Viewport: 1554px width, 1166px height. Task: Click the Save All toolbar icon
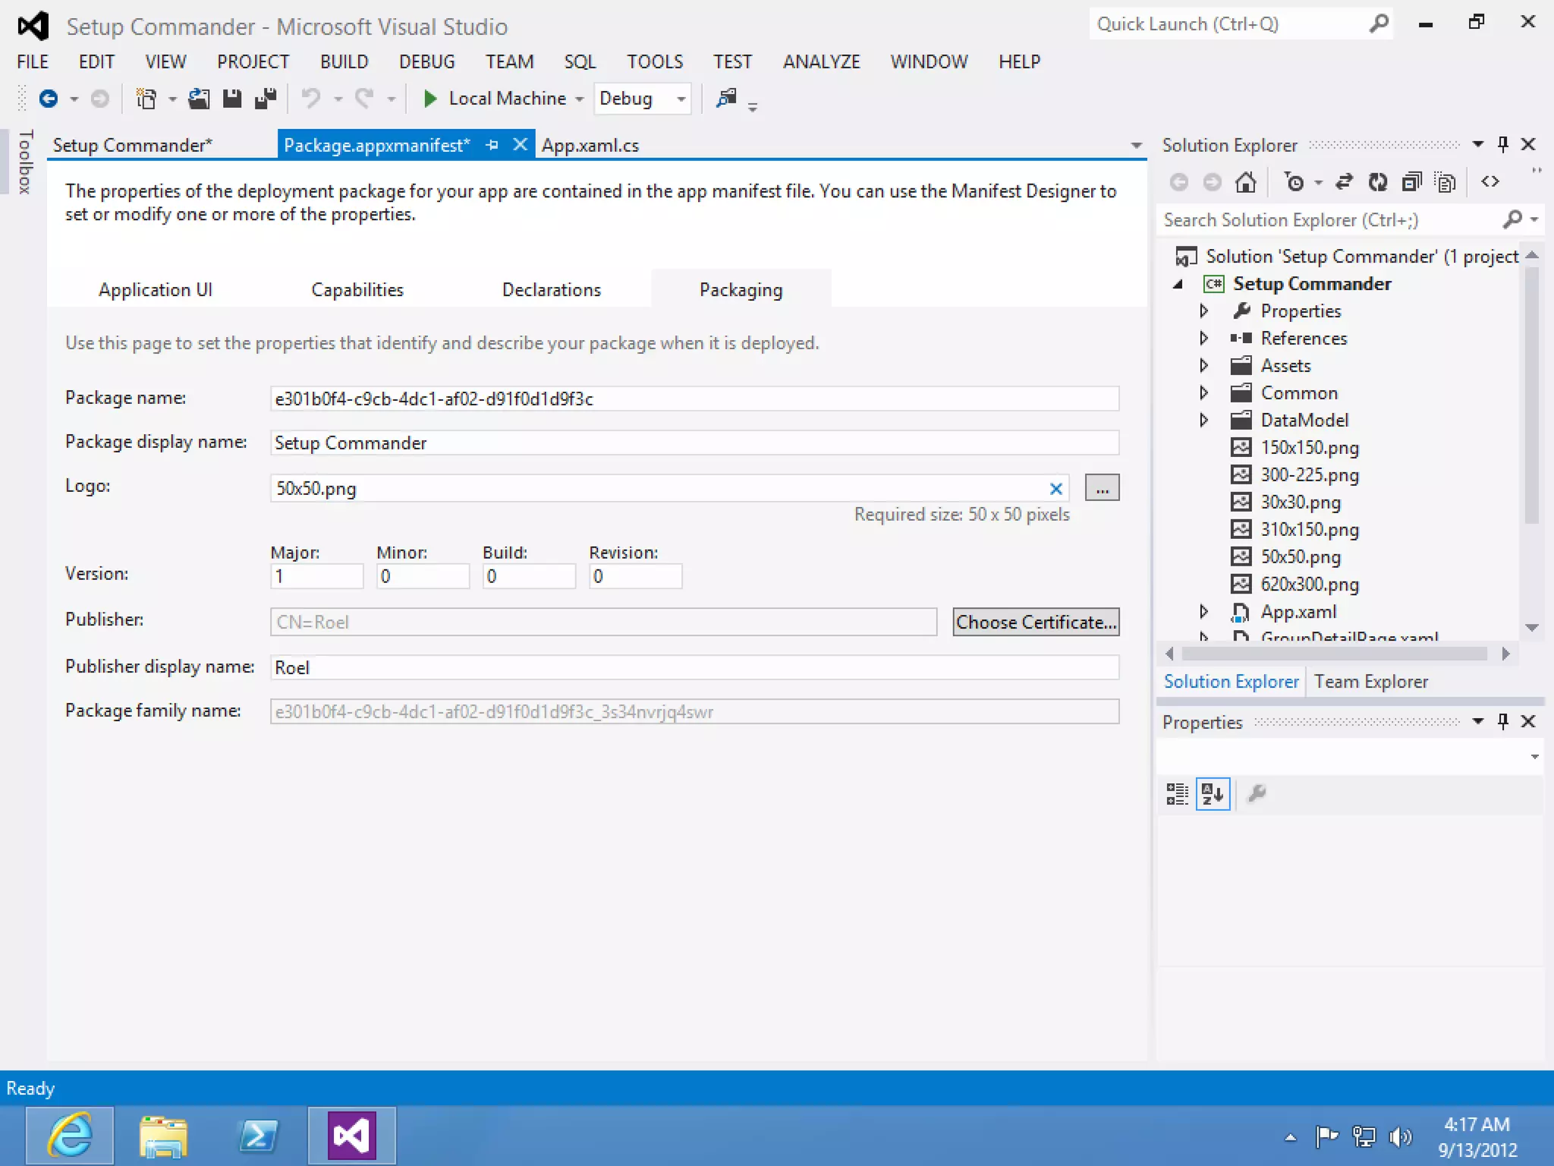[266, 99]
